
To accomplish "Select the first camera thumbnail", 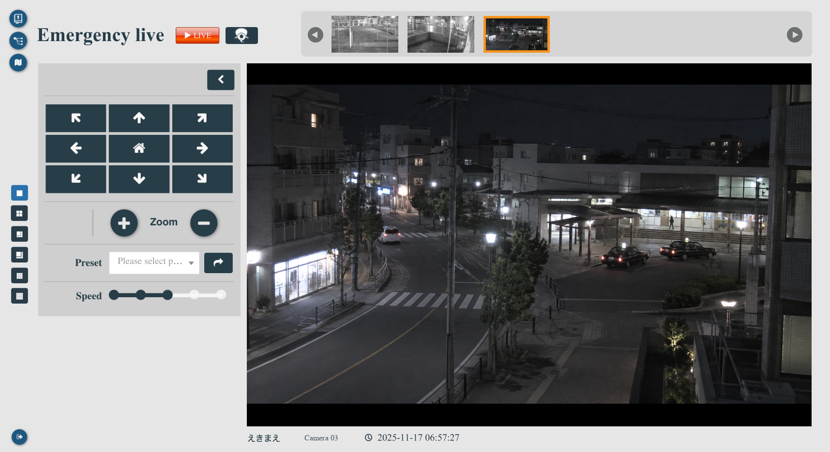I will click(365, 34).
